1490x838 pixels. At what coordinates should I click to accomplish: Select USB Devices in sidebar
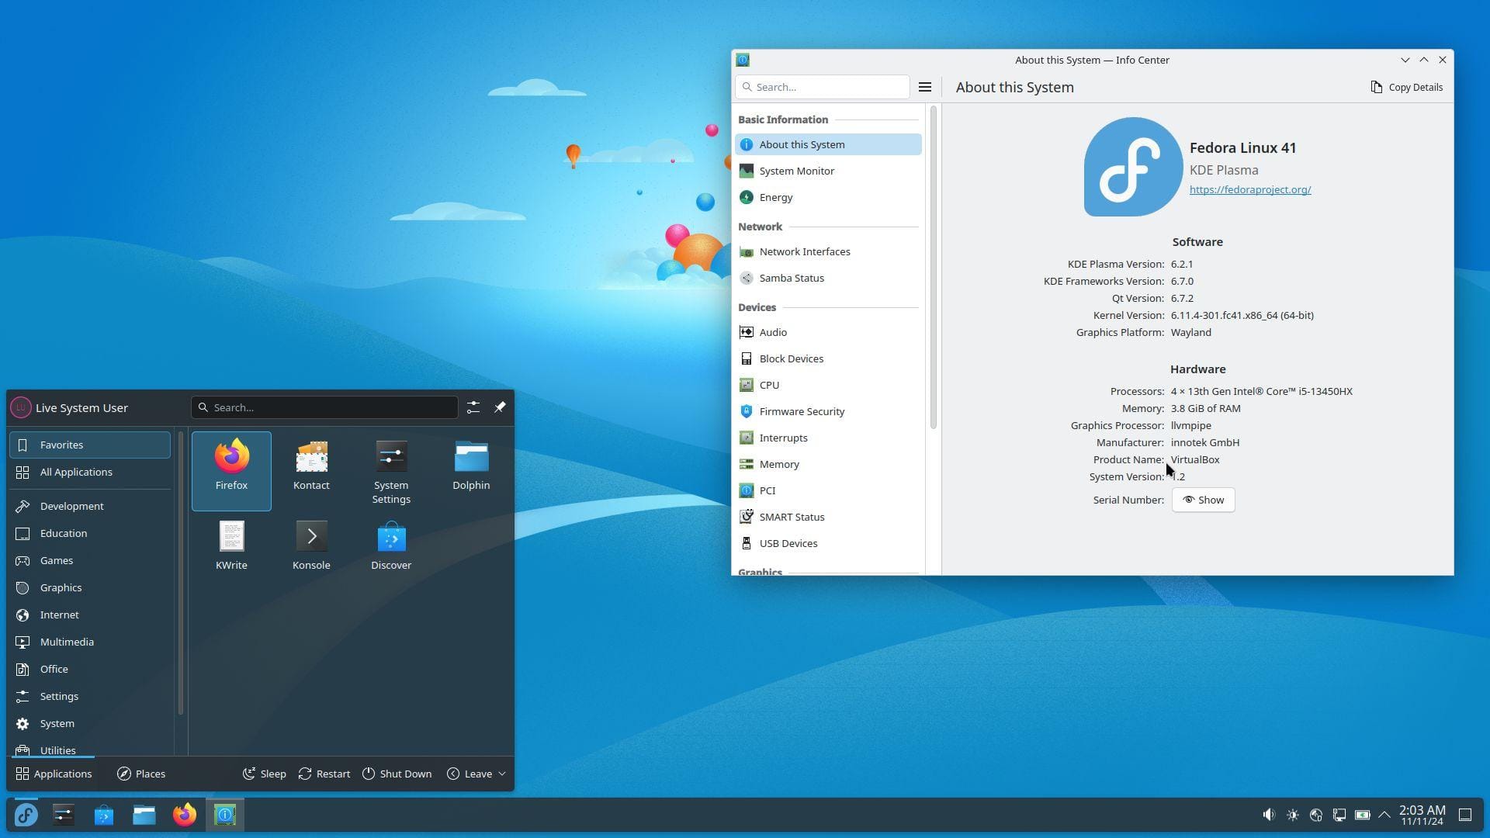[788, 542]
